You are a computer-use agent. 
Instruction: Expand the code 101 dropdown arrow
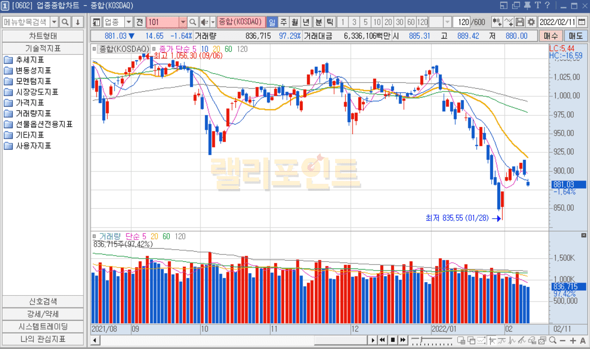[x=183, y=22]
